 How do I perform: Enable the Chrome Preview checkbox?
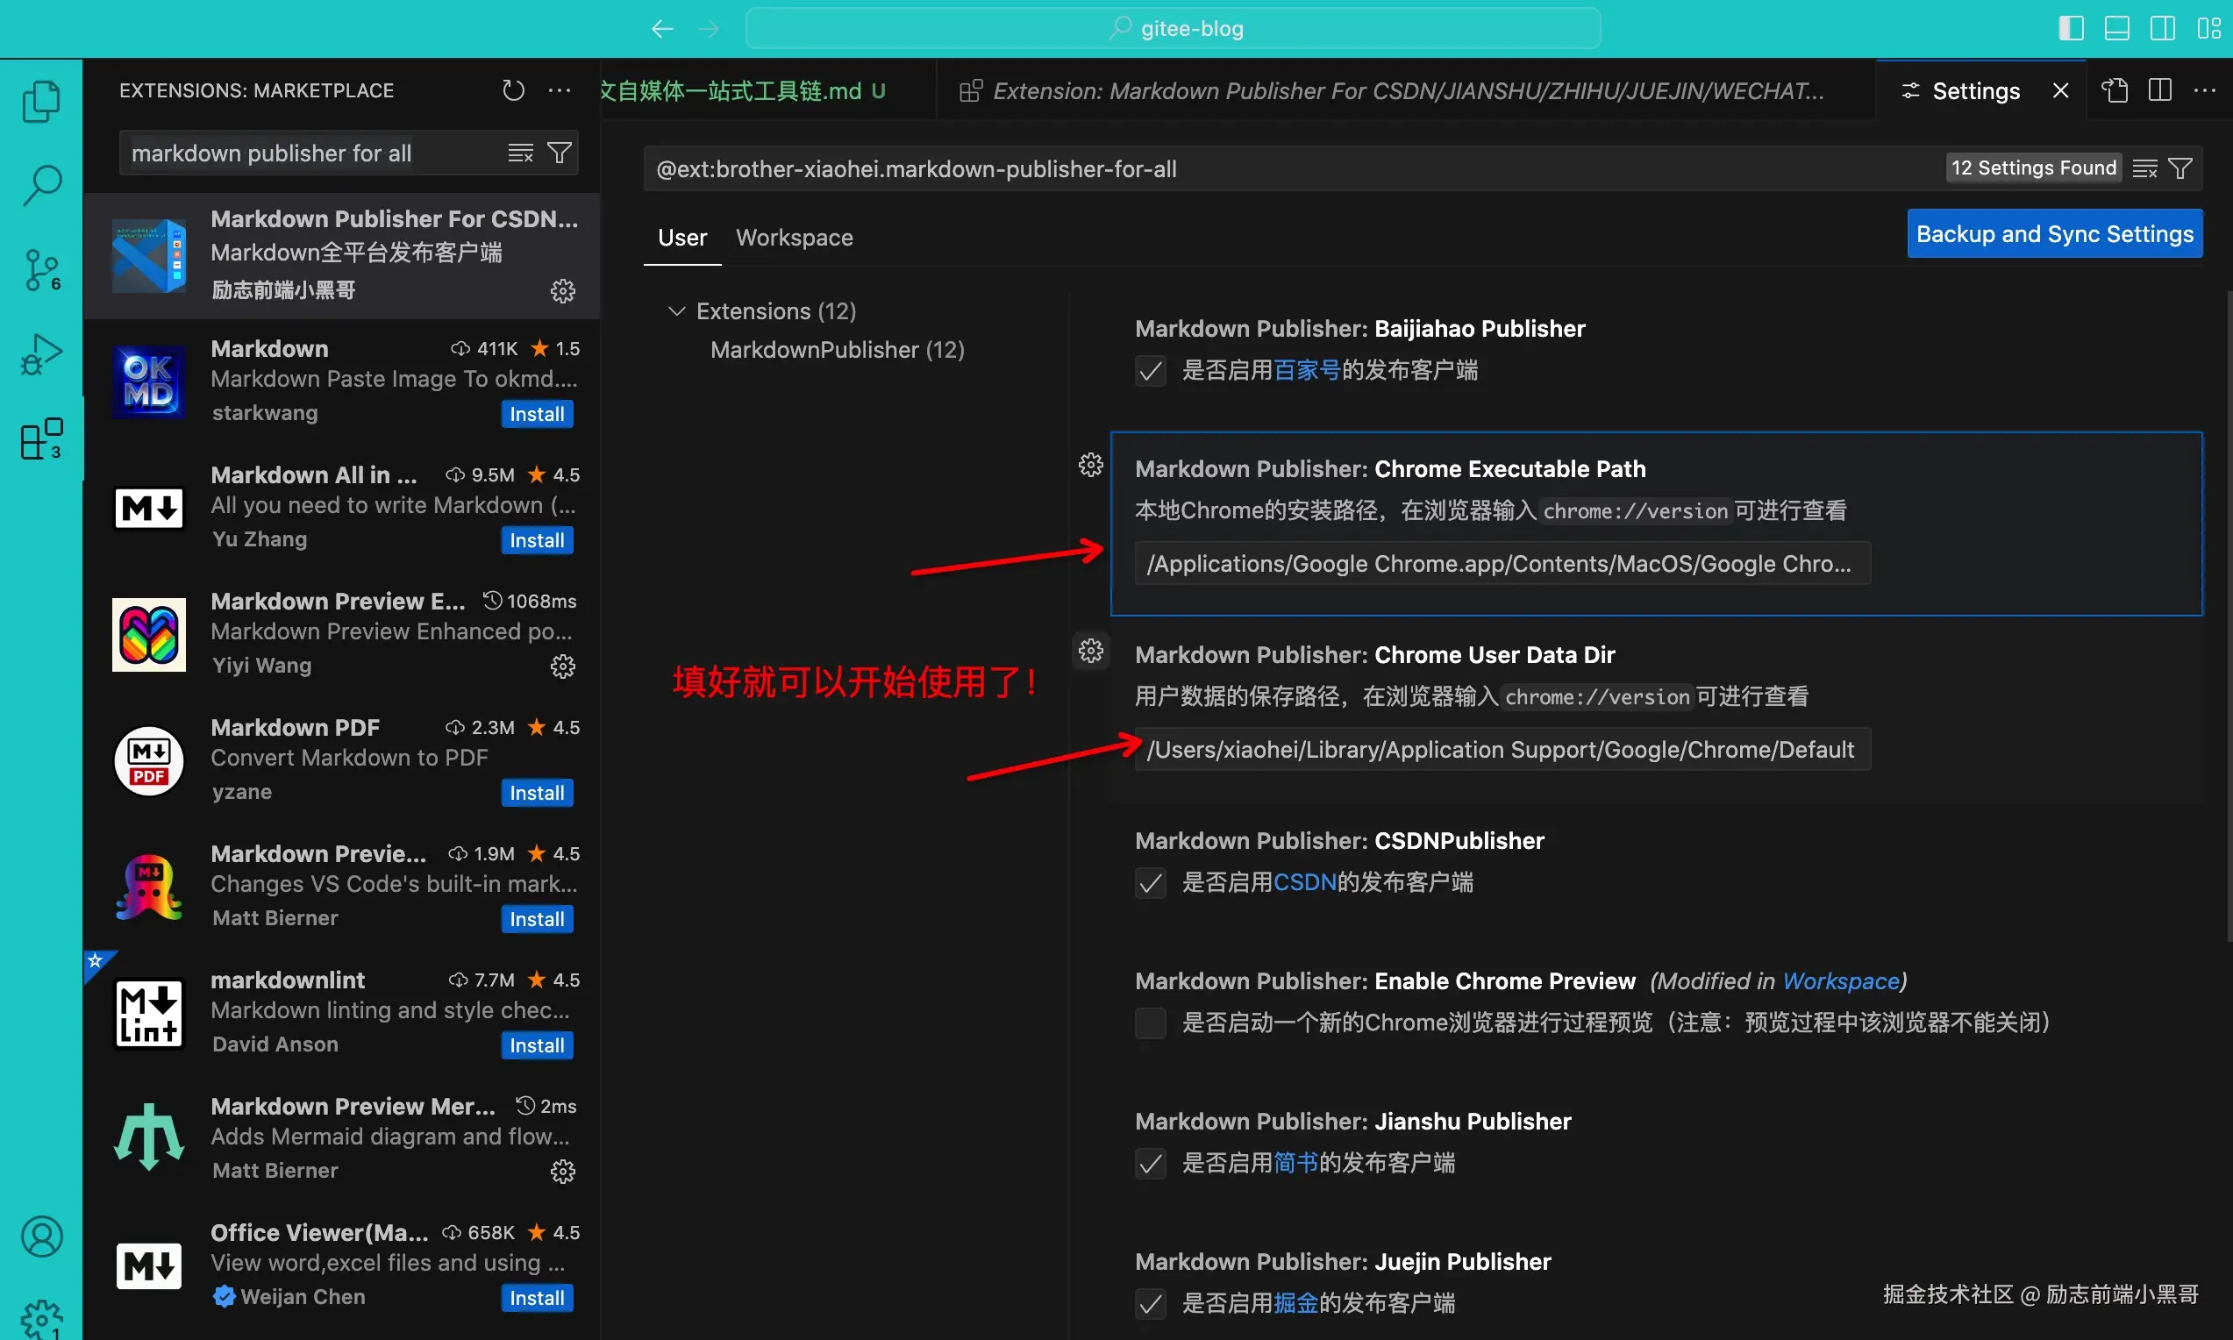[x=1150, y=1023]
